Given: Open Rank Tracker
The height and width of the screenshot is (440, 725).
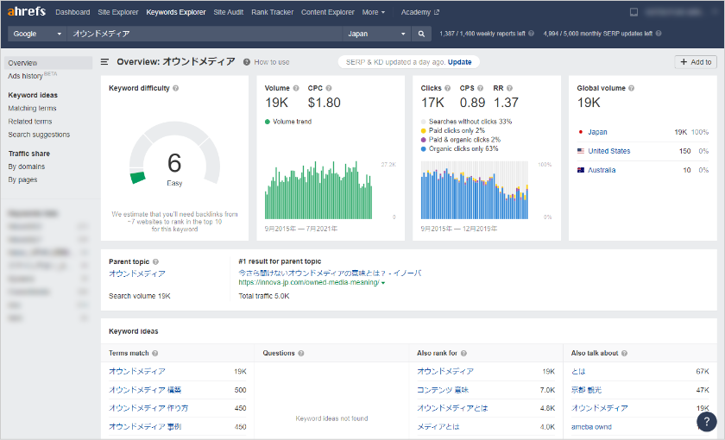Looking at the screenshot, I should [x=273, y=12].
